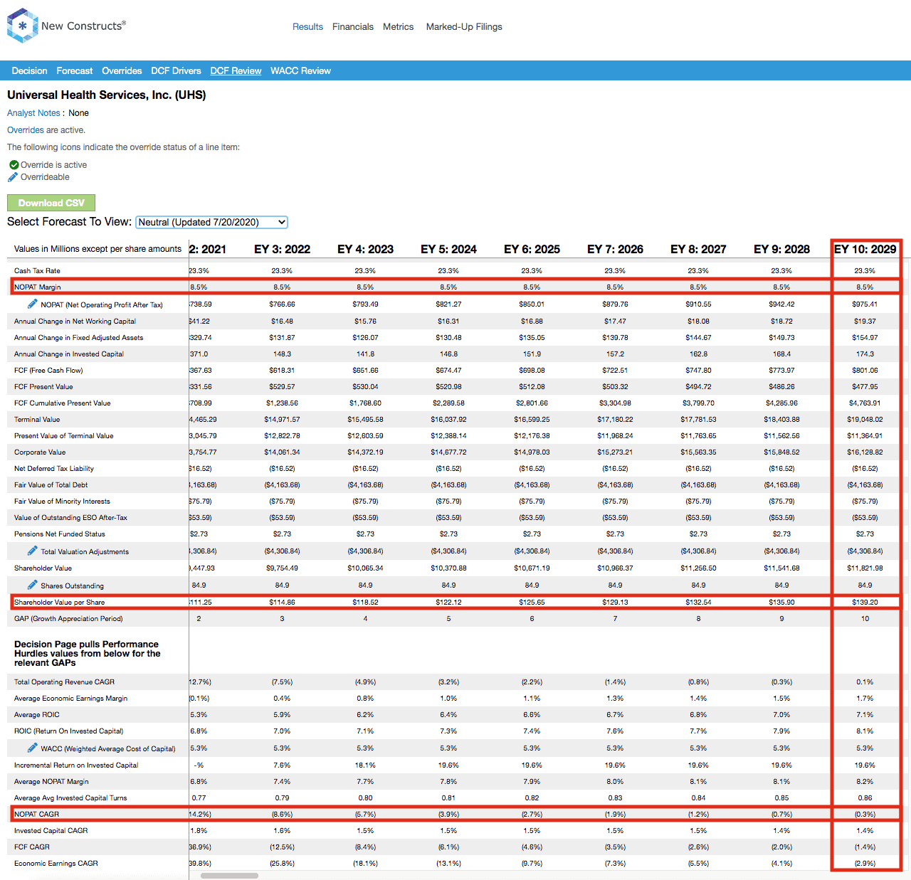Viewport: 911px width, 880px height.
Task: Click the 'Total Operating Revenue CAGR' row label
Action: point(64,682)
